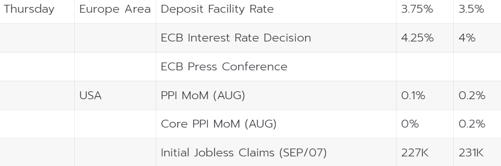This screenshot has width=501, height=166.
Task: Click the 227K jobless claims value
Action: (x=415, y=152)
